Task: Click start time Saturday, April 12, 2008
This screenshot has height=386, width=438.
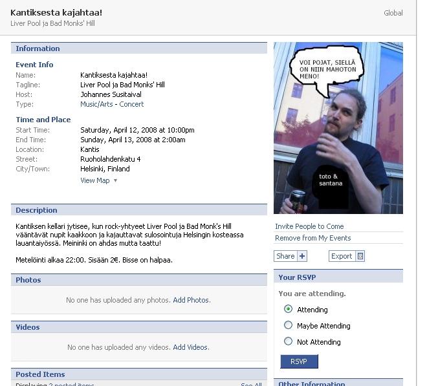Action: click(137, 130)
